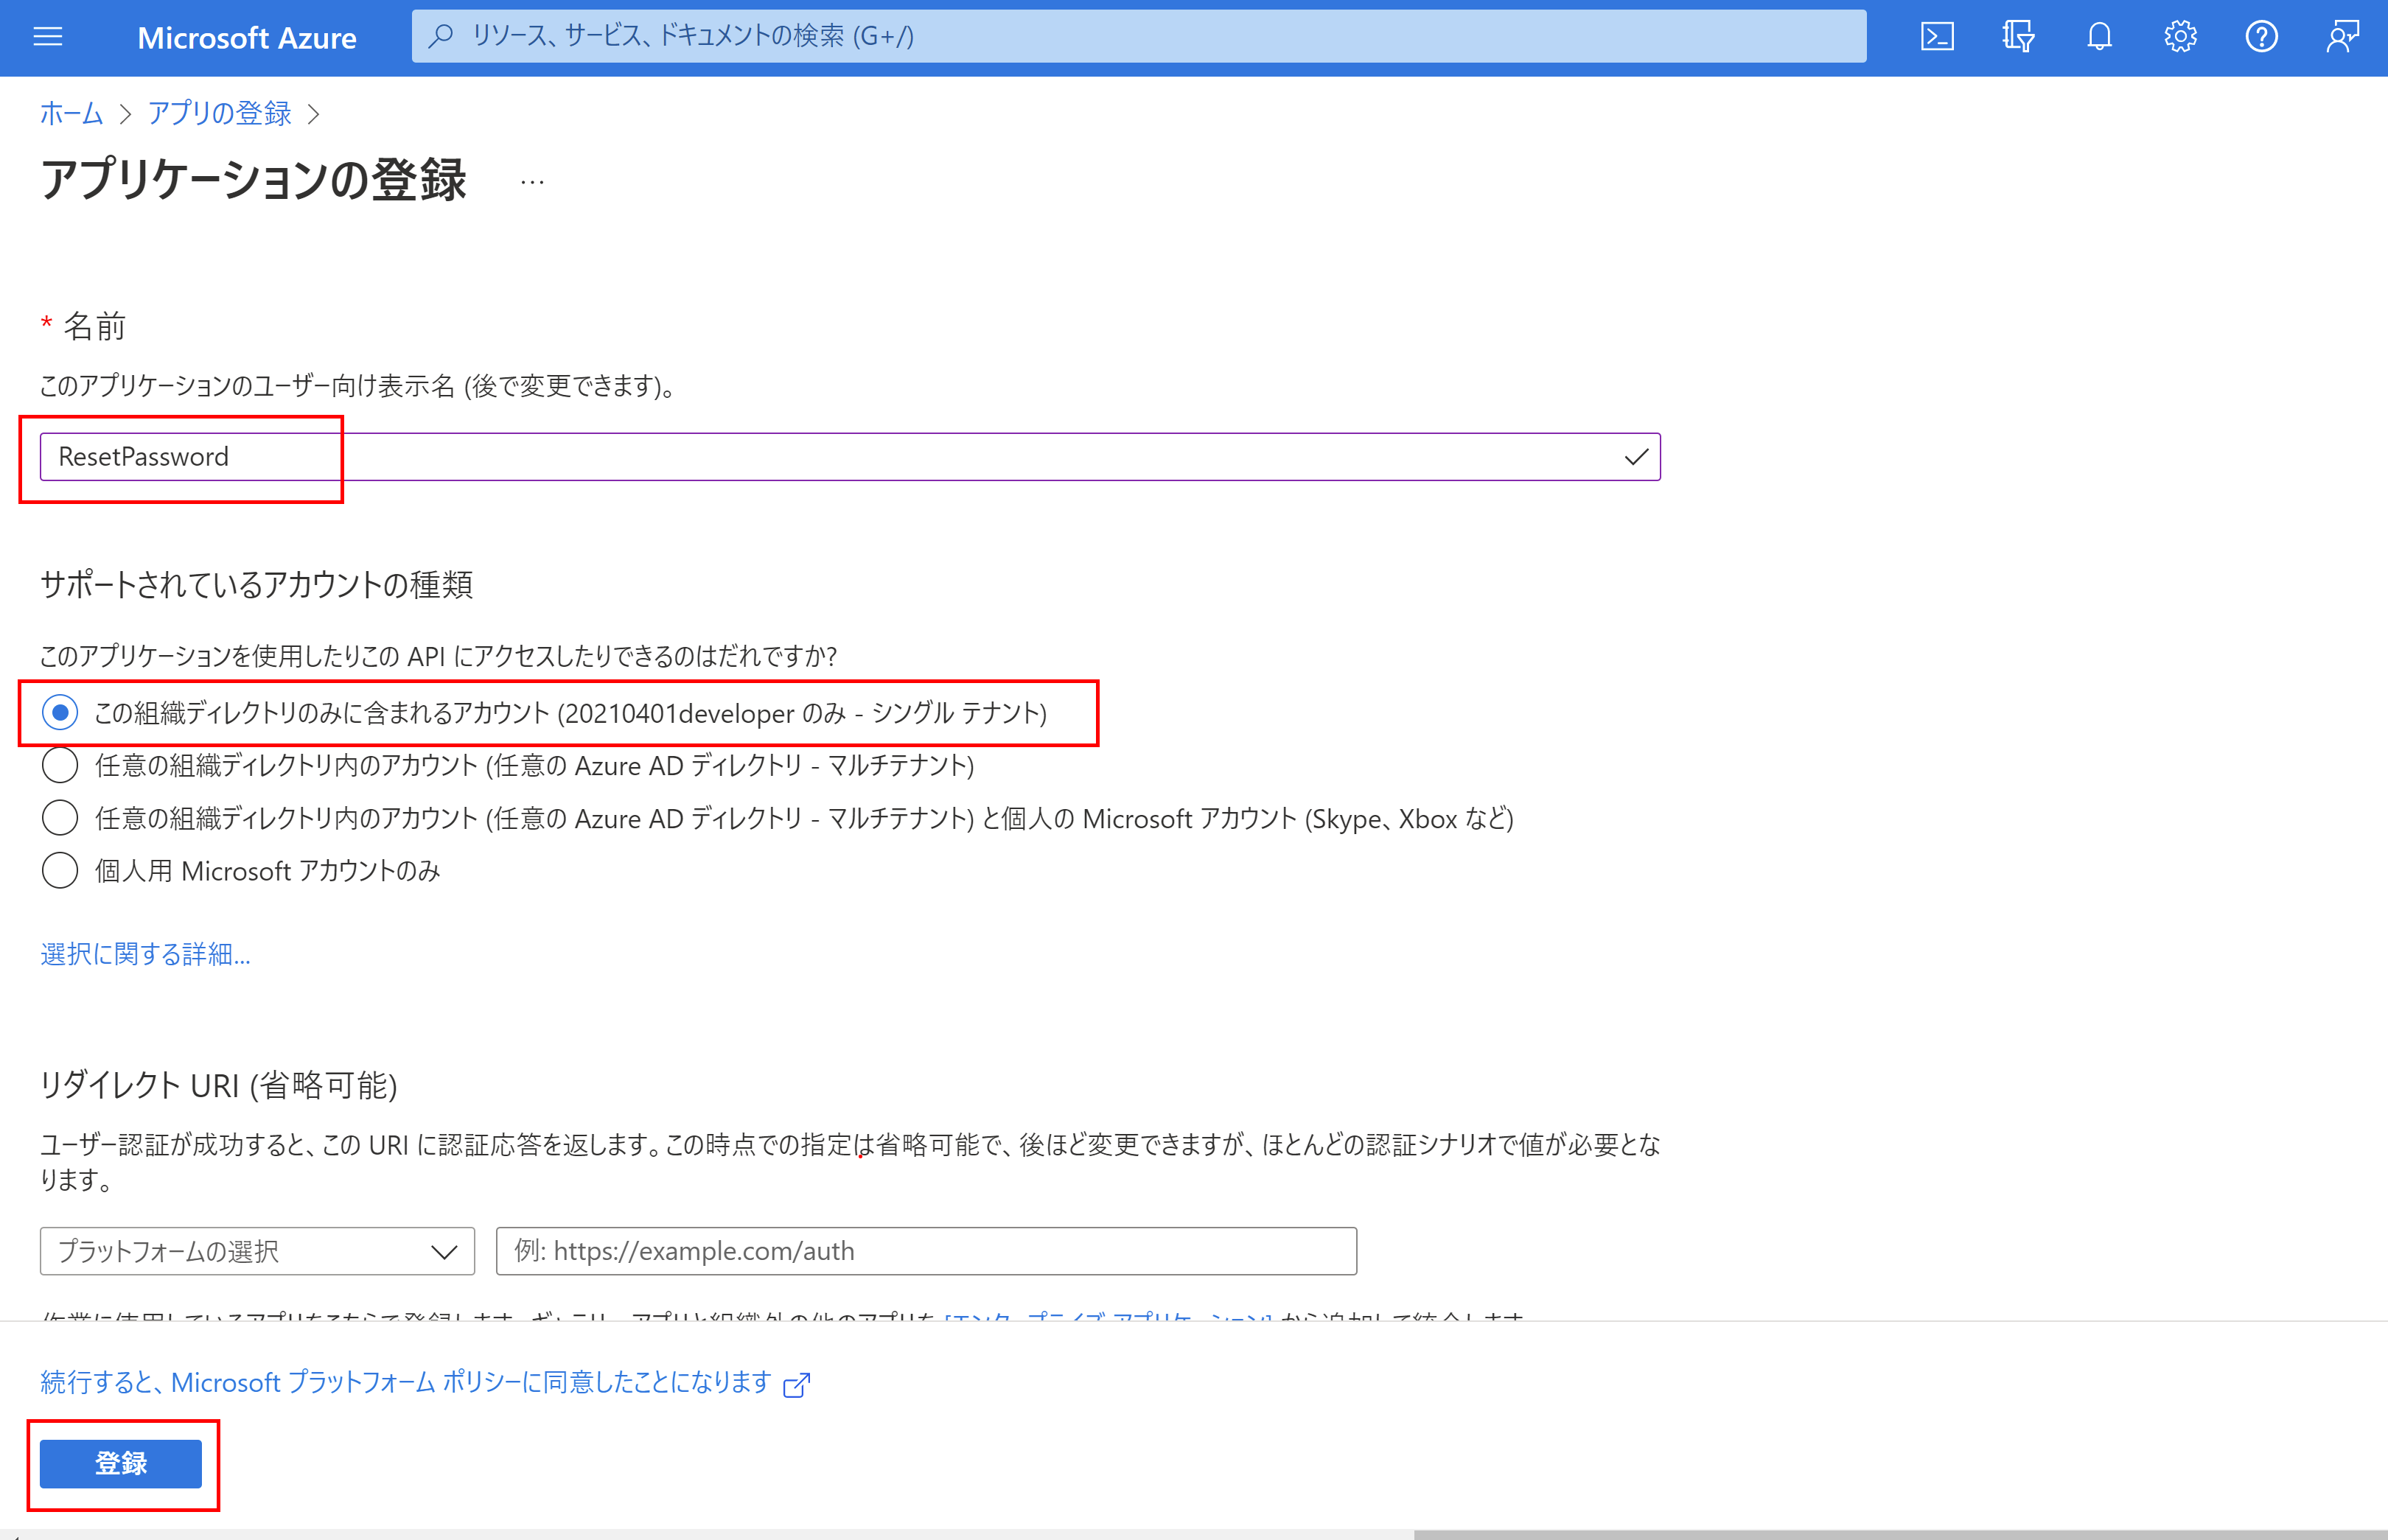Open the notifications bell

pyautogui.click(x=2099, y=37)
